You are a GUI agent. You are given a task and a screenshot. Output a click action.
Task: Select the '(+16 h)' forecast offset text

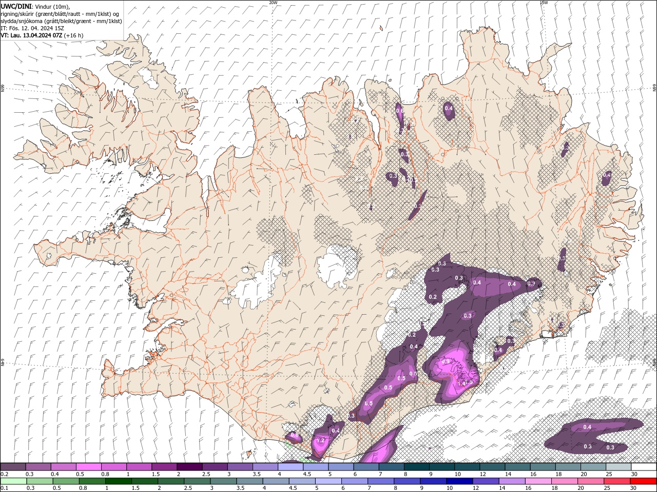[x=74, y=35]
